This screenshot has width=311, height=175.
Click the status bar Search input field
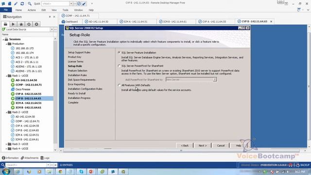click(26, 165)
